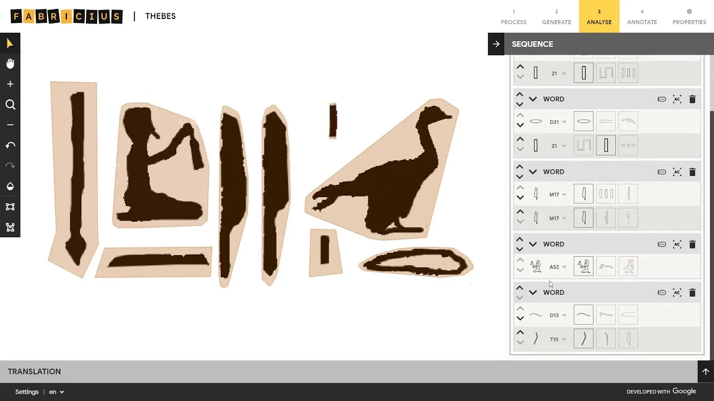714x401 pixels.
Task: Click AC icon on D21 word group
Action: [677, 99]
